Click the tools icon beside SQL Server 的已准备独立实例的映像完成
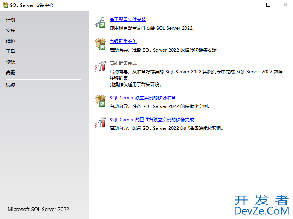293x219 pixels. pyautogui.click(x=100, y=122)
